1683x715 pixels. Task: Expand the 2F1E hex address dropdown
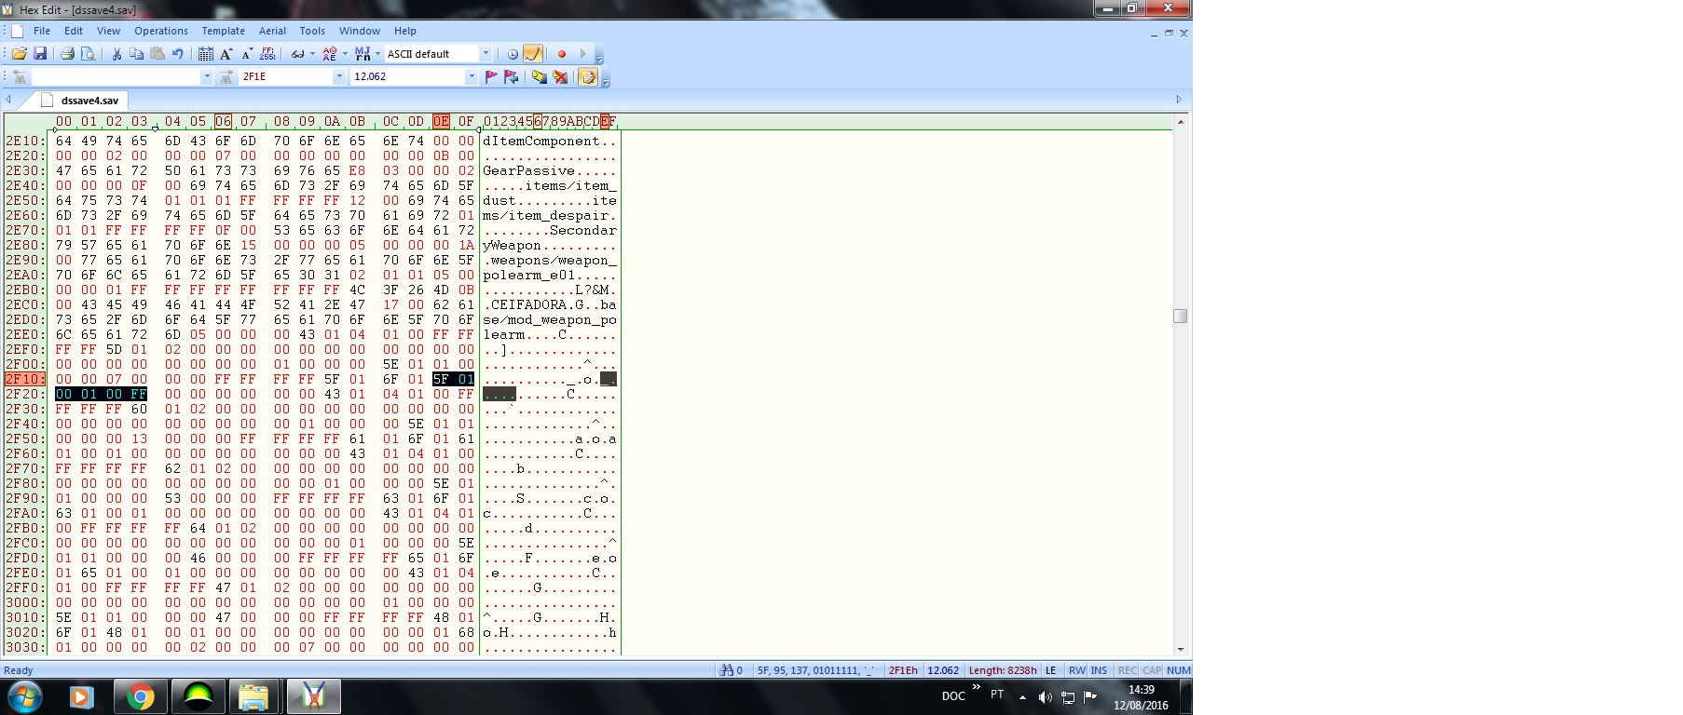338,76
